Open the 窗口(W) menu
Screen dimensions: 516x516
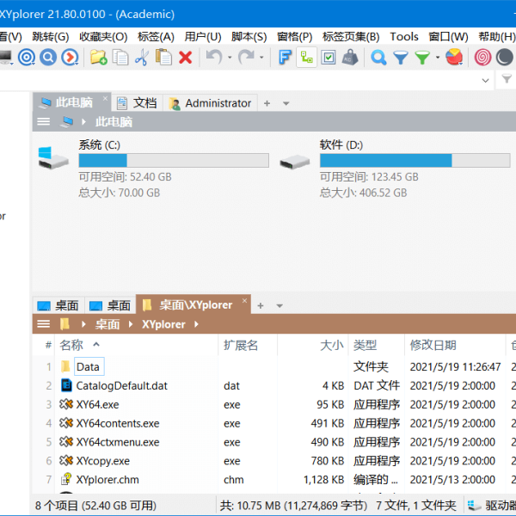pos(448,36)
